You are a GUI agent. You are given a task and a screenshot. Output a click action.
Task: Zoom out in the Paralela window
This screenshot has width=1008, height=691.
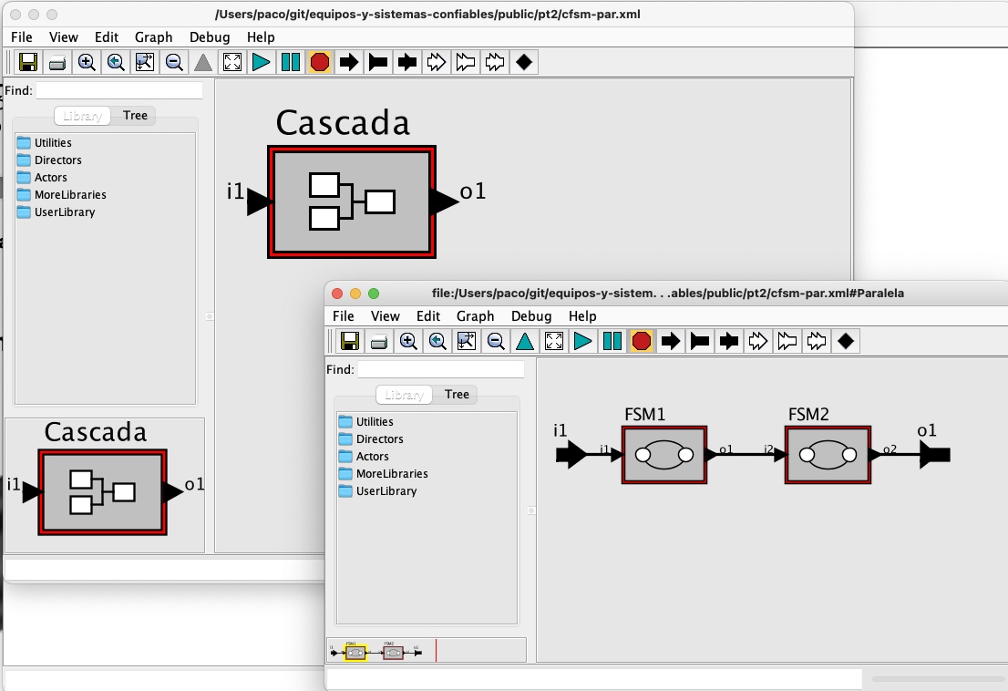tap(496, 341)
